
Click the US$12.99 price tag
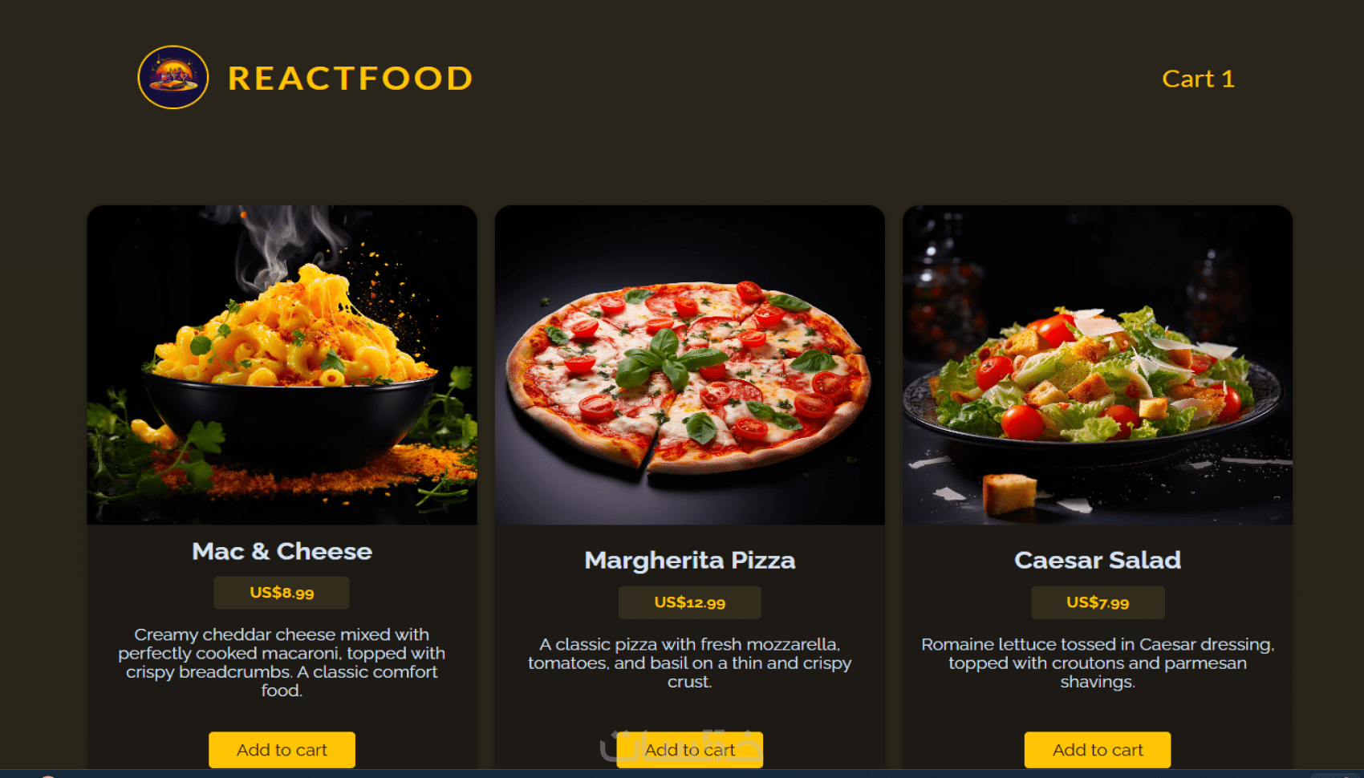(690, 602)
